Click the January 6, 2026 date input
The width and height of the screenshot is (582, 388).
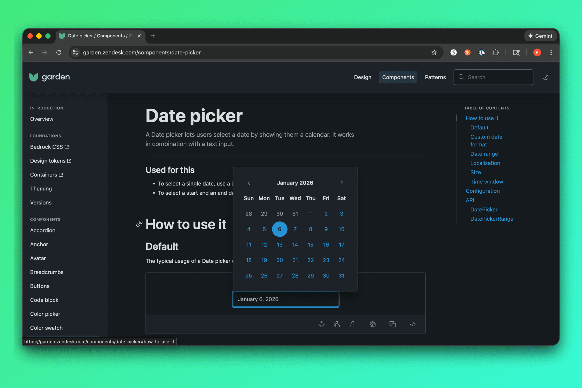tap(285, 299)
